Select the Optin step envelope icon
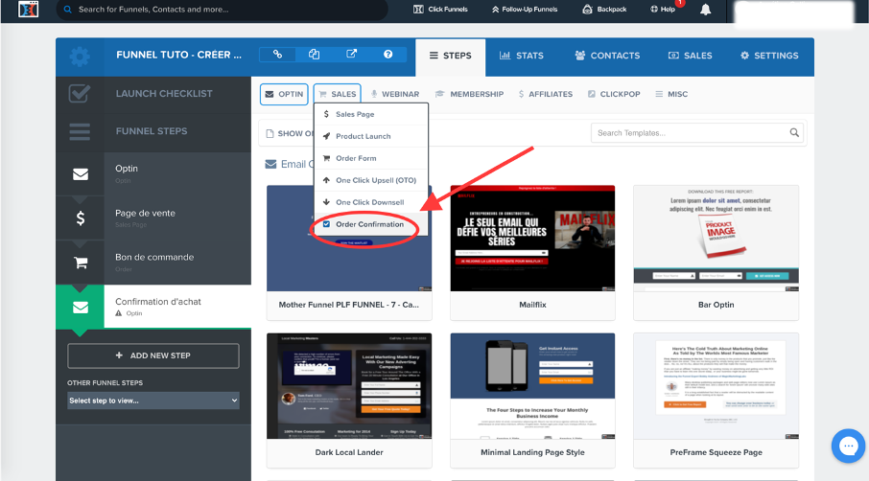This screenshot has height=481, width=869. coord(81,174)
